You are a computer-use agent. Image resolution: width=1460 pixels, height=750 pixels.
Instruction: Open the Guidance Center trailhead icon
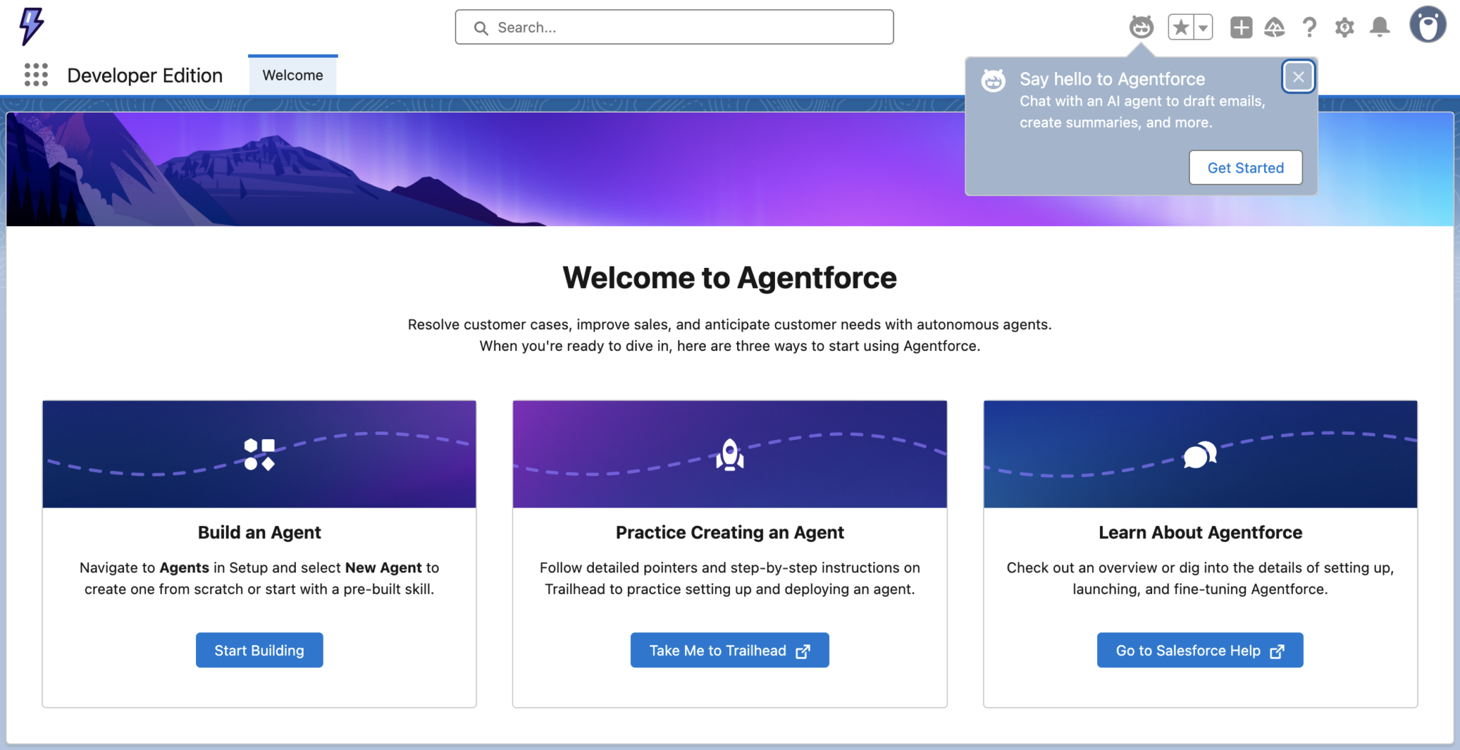click(1275, 26)
